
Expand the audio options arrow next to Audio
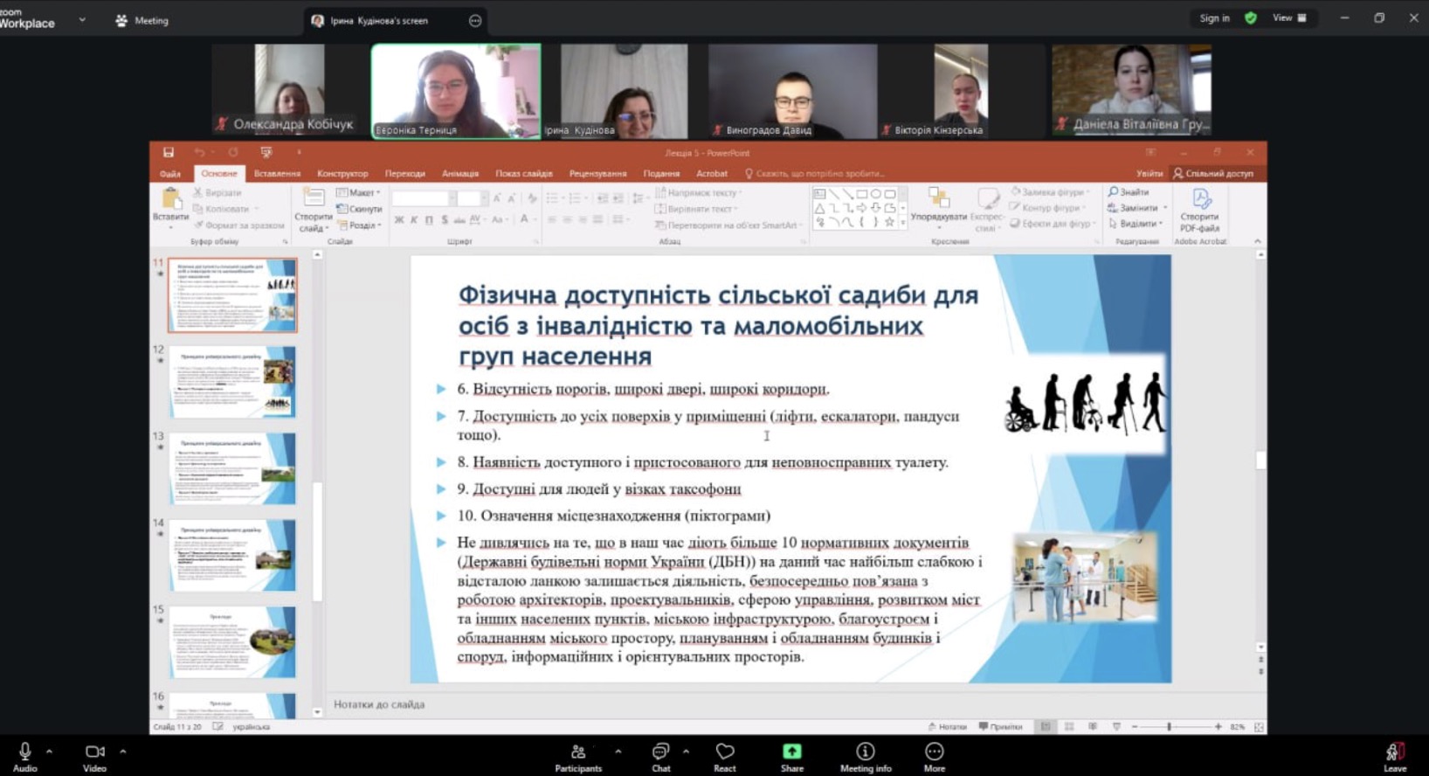(49, 751)
